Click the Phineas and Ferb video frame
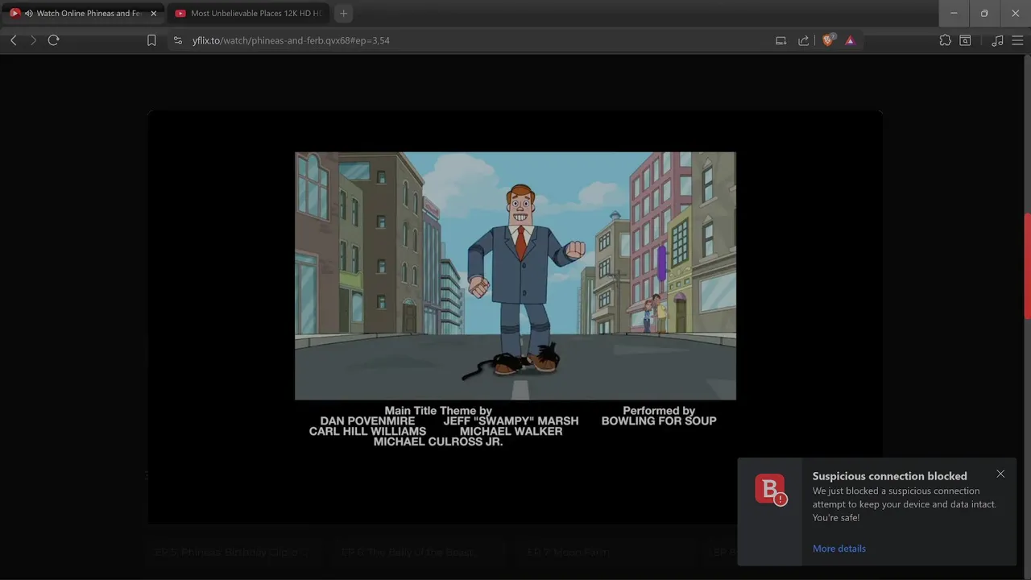Image resolution: width=1031 pixels, height=580 pixels. point(515,275)
